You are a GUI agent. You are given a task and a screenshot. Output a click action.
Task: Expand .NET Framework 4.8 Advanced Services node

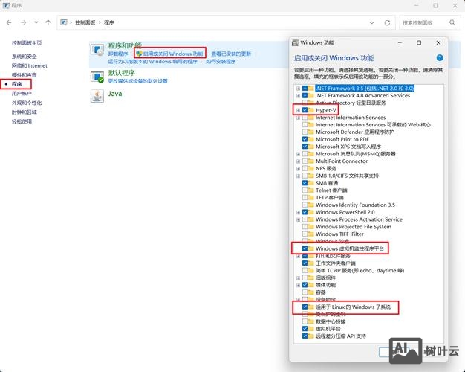click(298, 96)
